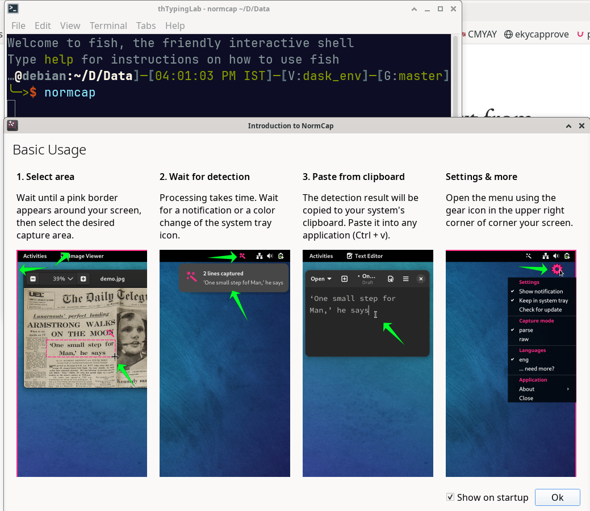Image resolution: width=590 pixels, height=511 pixels.
Task: Click the Settings menu illustration
Action: click(x=511, y=363)
